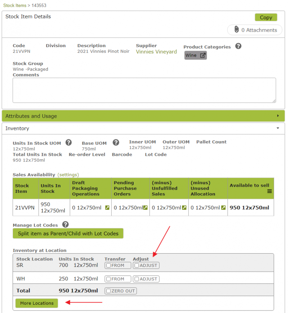Image resolution: width=288 pixels, height=313 pixels.
Task: Click the paperclip attachments icon
Action: coord(237,30)
